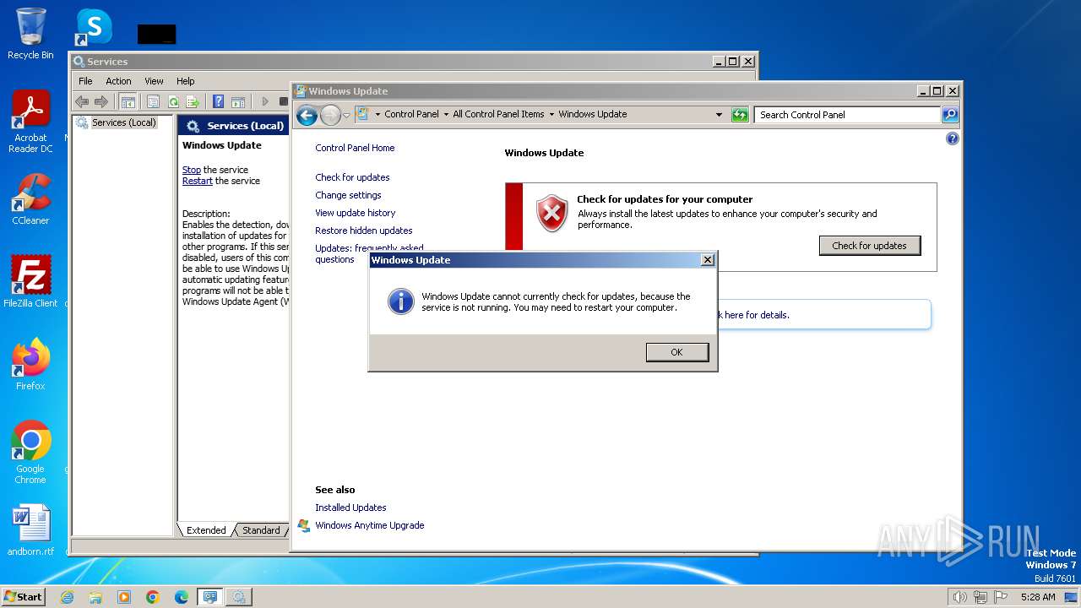This screenshot has width=1081, height=608.
Task: Open Firefox desktop icon
Action: (x=30, y=364)
